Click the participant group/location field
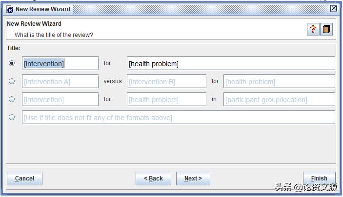Screen dimensions: 343x197 279,99
